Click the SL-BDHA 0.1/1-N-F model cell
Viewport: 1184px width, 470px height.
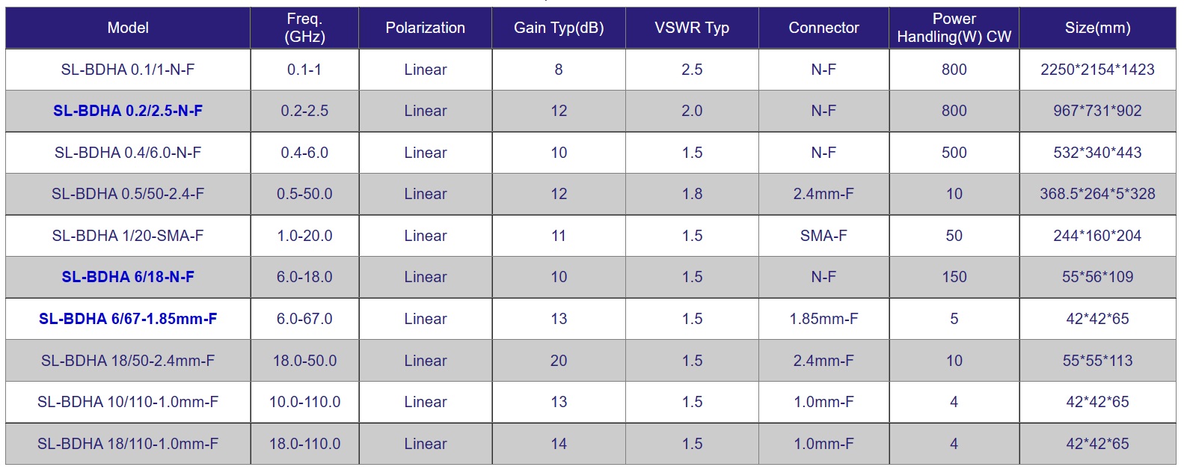128,70
